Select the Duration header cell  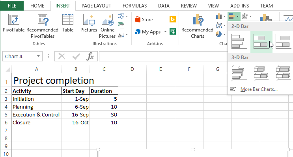coord(104,91)
